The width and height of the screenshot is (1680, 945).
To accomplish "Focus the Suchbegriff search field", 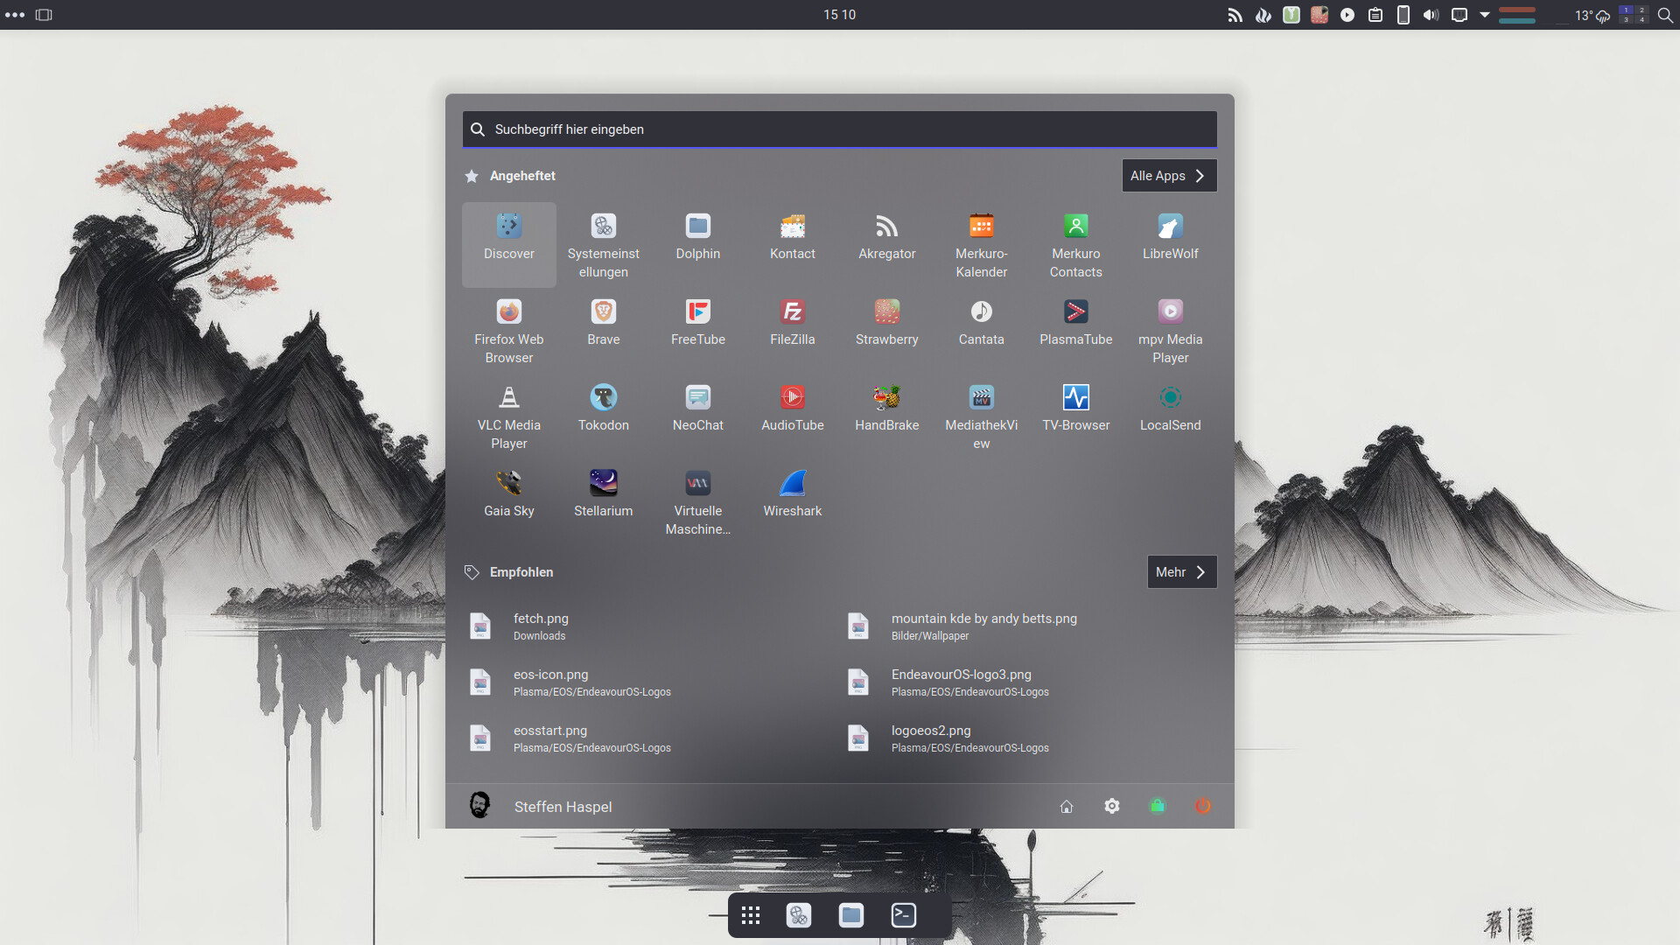I will click(840, 129).
